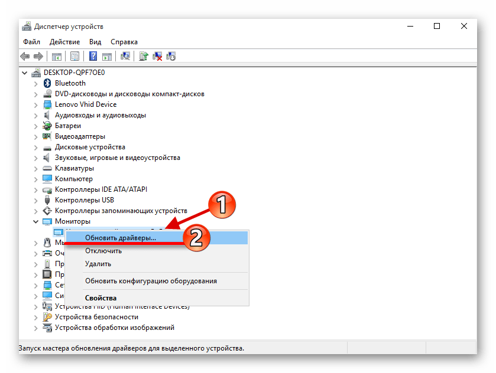Collapse the DESKTOP-QPF7OE0 root node
The height and width of the screenshot is (373, 496).
[x=25, y=73]
